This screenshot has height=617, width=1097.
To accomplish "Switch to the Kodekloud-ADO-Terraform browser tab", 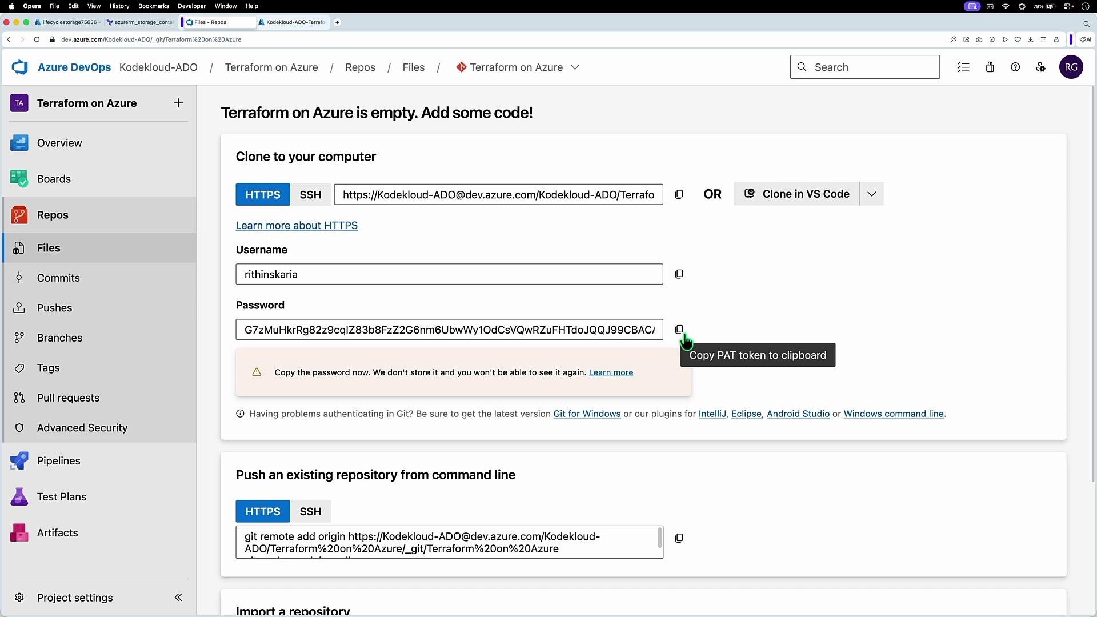I will [x=293, y=22].
